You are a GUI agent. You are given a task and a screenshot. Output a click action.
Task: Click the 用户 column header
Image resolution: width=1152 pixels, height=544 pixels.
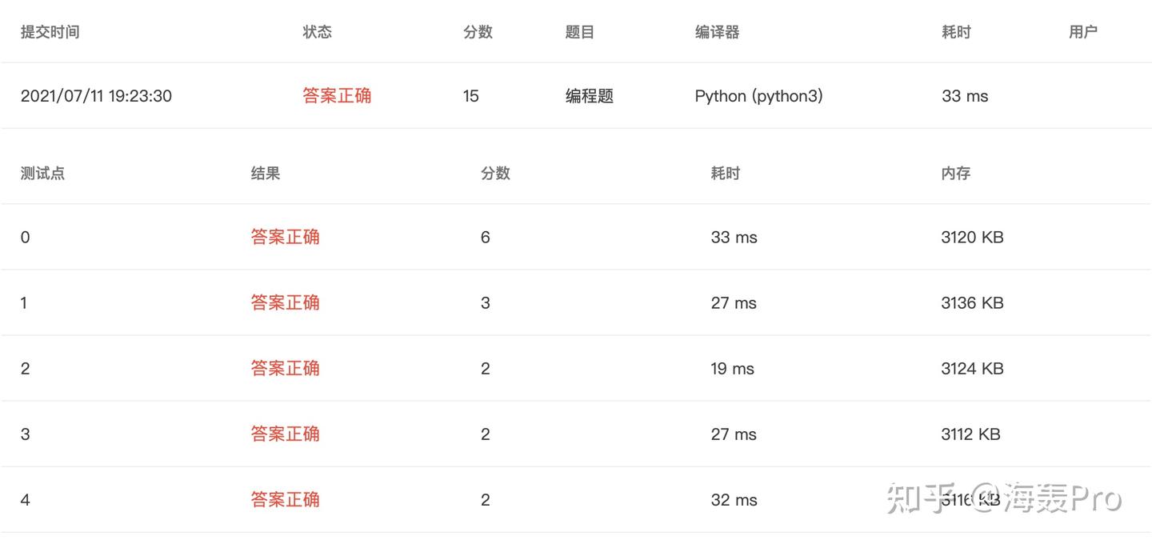tap(1082, 32)
